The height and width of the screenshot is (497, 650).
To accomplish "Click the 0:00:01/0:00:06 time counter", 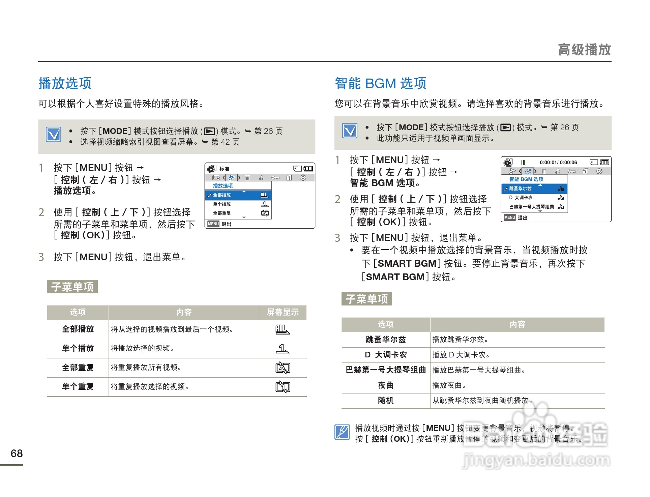I will 558,163.
